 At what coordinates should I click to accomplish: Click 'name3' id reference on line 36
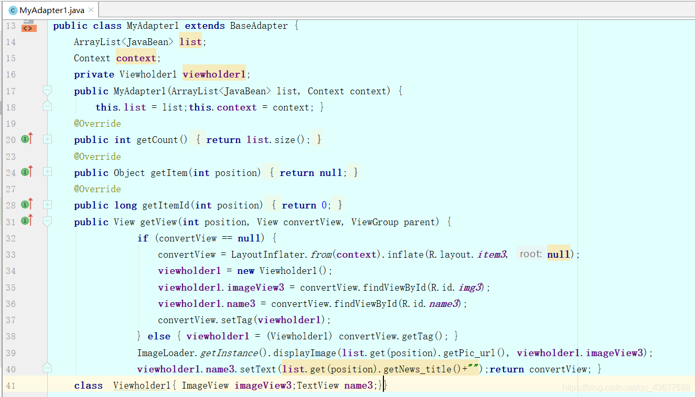pos(443,304)
